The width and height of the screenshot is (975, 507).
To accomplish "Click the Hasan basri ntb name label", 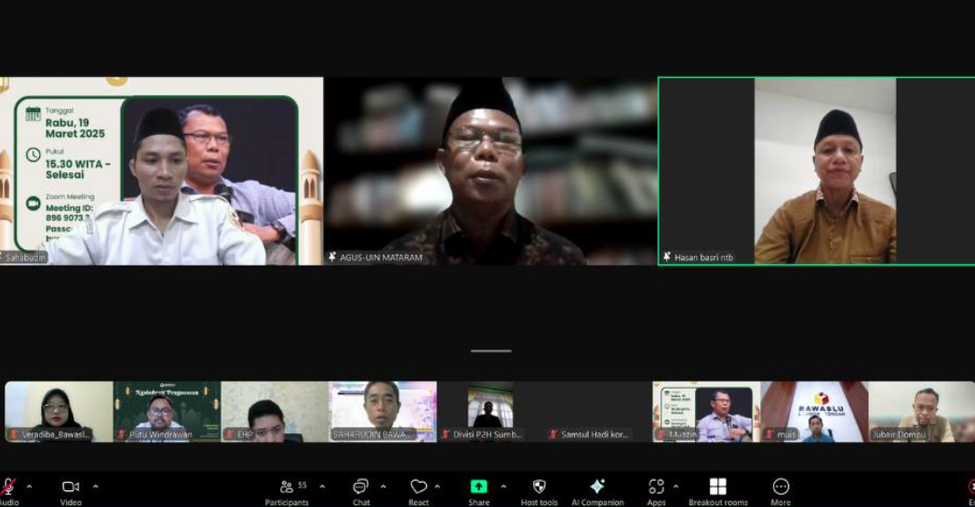I will pos(703,258).
